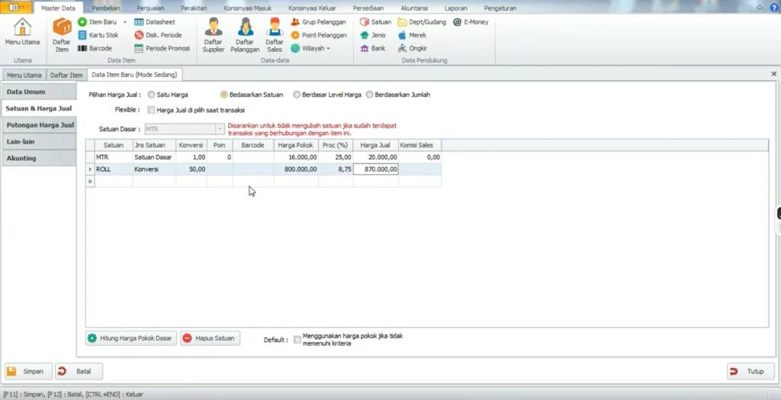Open Grup Pelanggan in ribbon

(318, 22)
